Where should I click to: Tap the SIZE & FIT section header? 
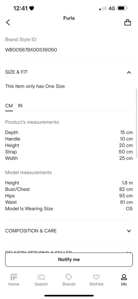[69, 72]
